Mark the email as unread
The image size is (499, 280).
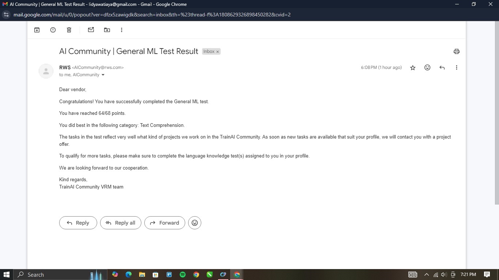pos(91,30)
